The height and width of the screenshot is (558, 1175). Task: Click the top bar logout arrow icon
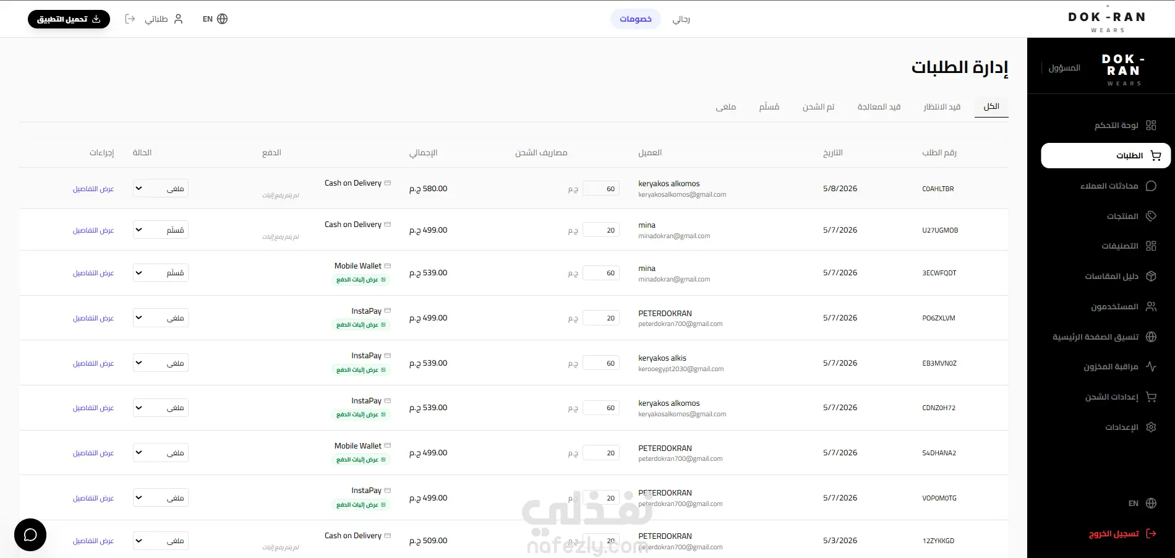(130, 19)
